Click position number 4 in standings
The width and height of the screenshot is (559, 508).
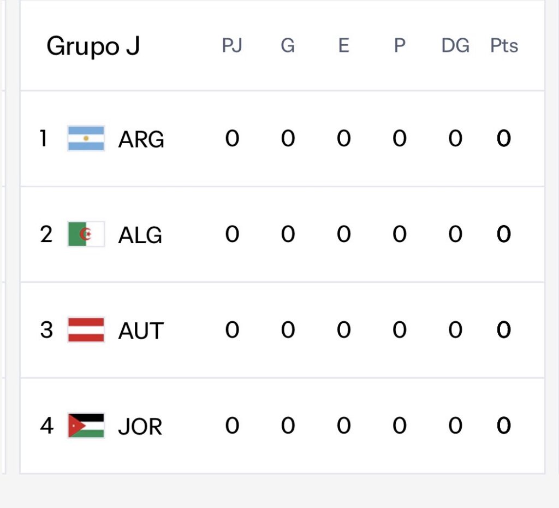[46, 426]
